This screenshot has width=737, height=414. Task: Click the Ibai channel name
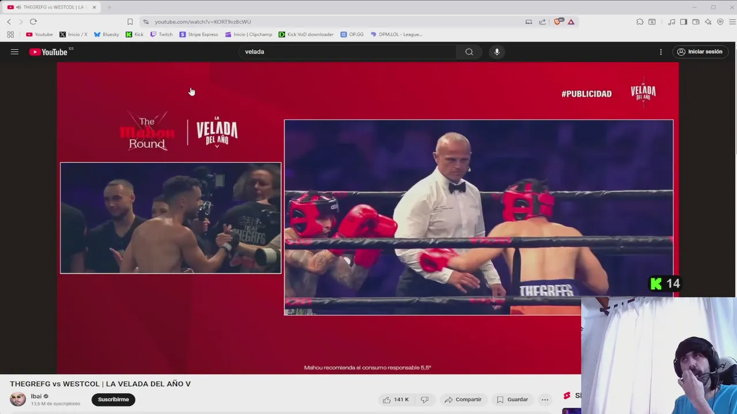pos(36,396)
